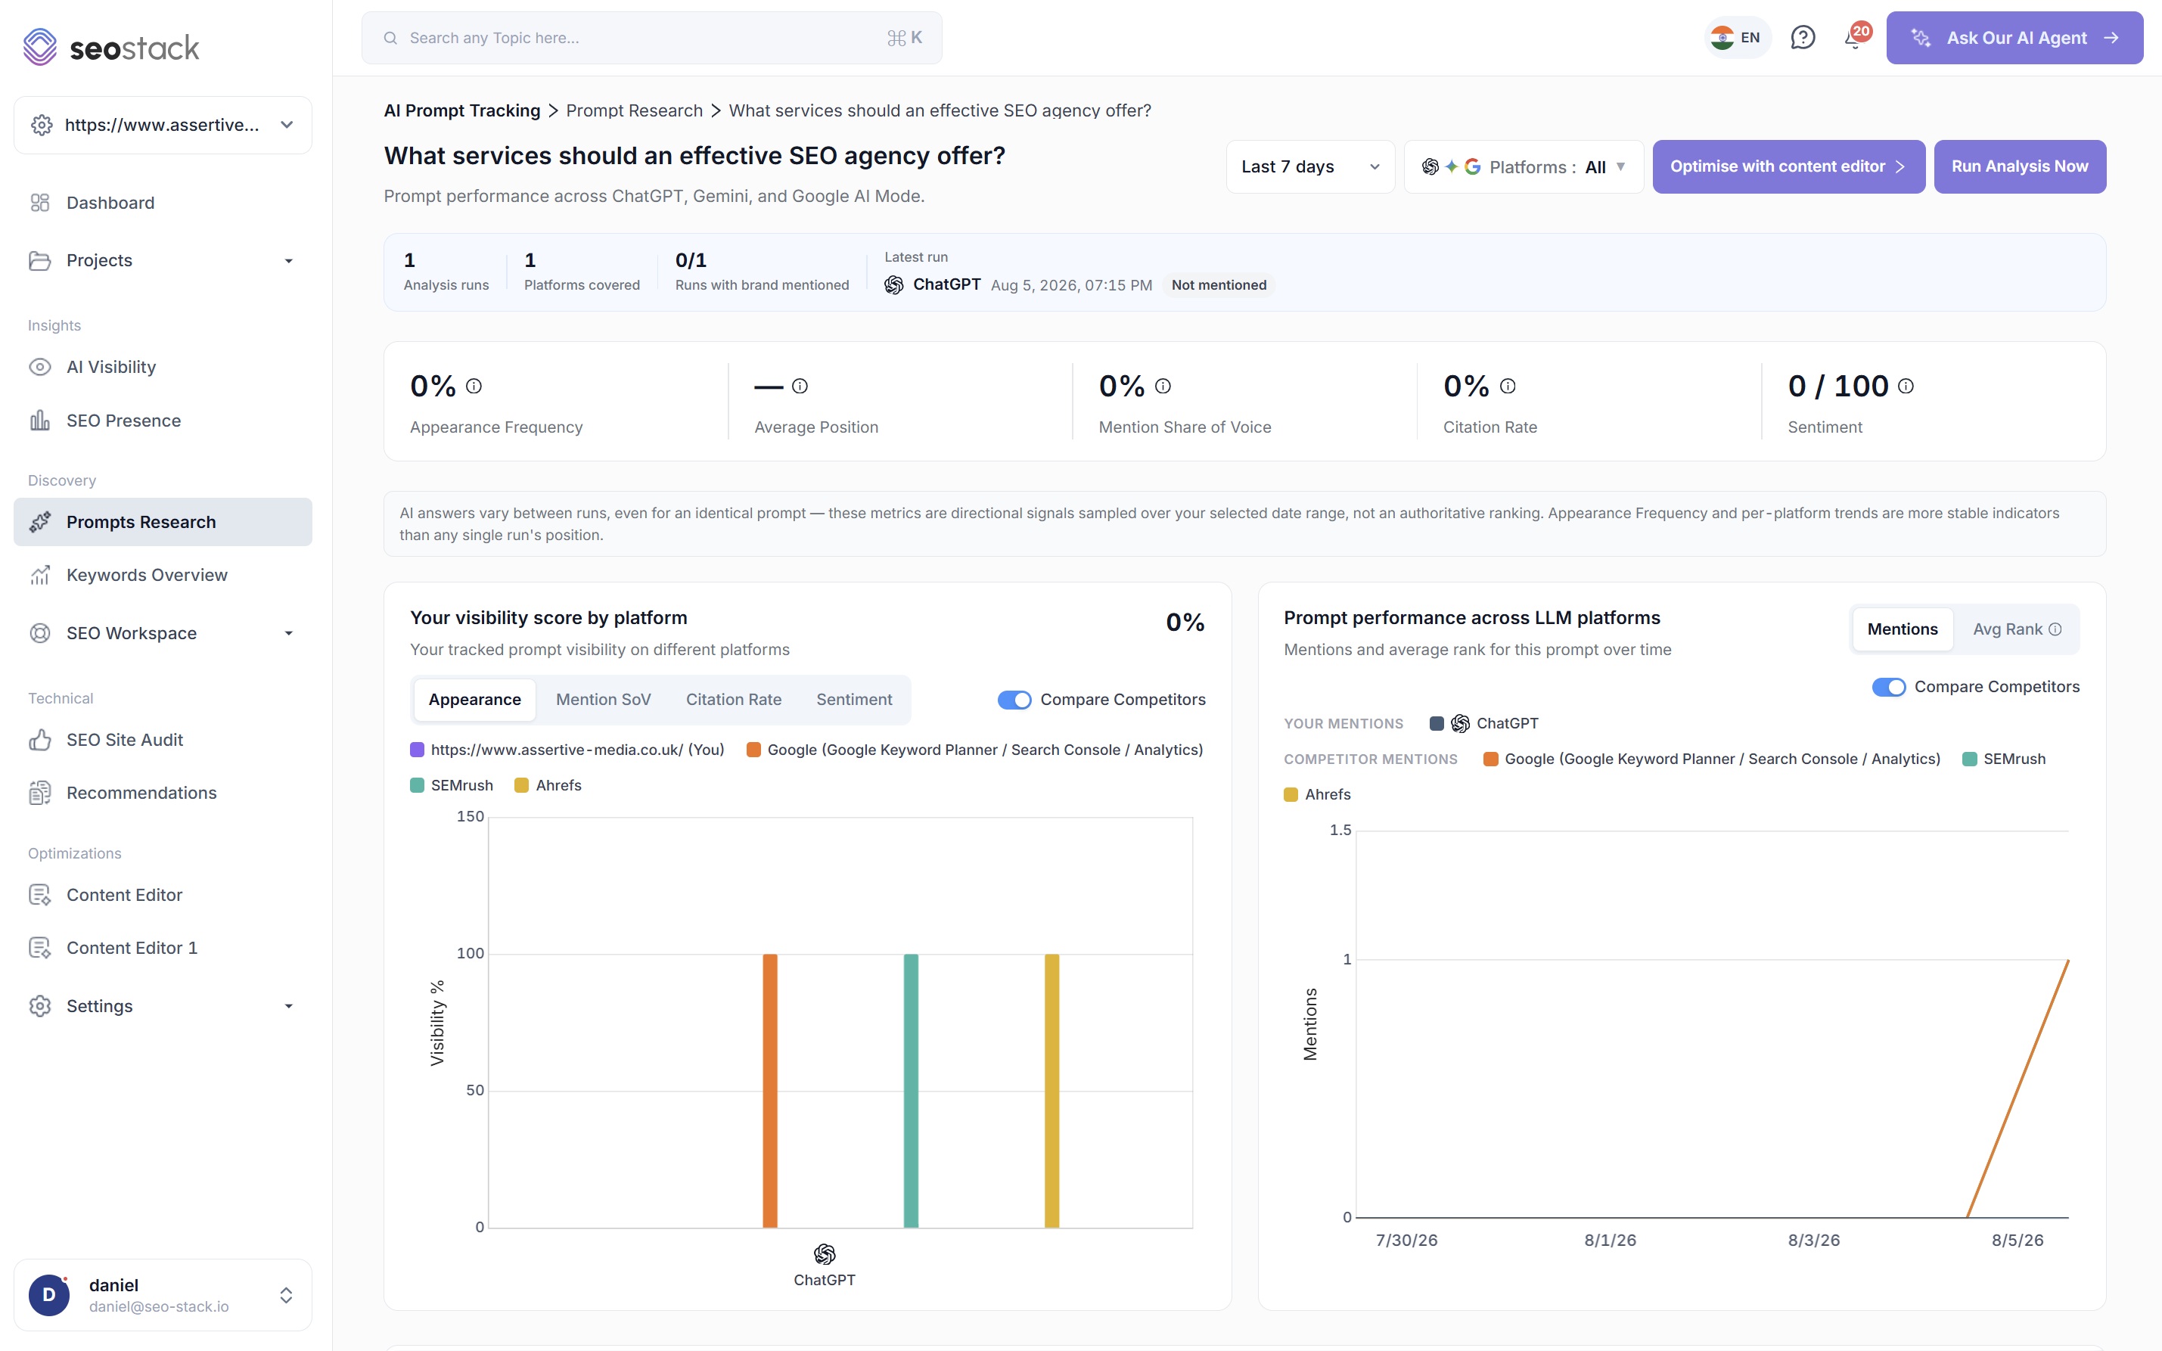Click the SEO Presence bar chart icon

pos(40,421)
